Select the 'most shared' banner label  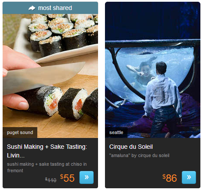click(55, 8)
